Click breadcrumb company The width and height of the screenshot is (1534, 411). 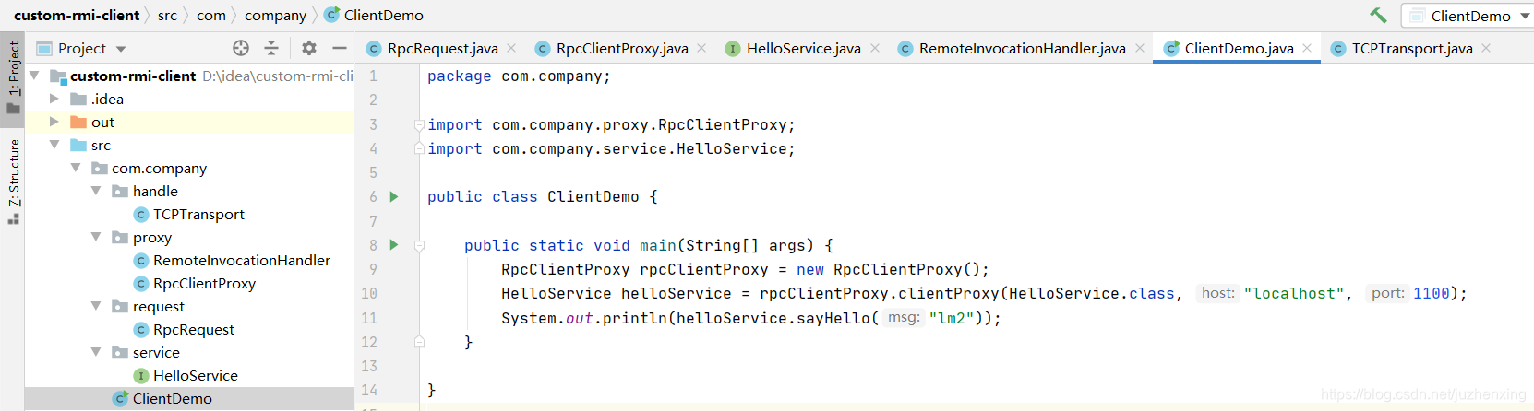(x=275, y=15)
